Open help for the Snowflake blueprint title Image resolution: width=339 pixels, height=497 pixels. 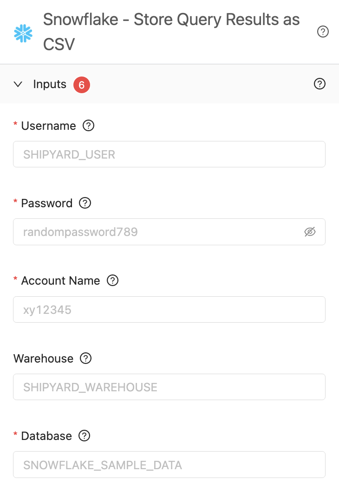click(323, 32)
